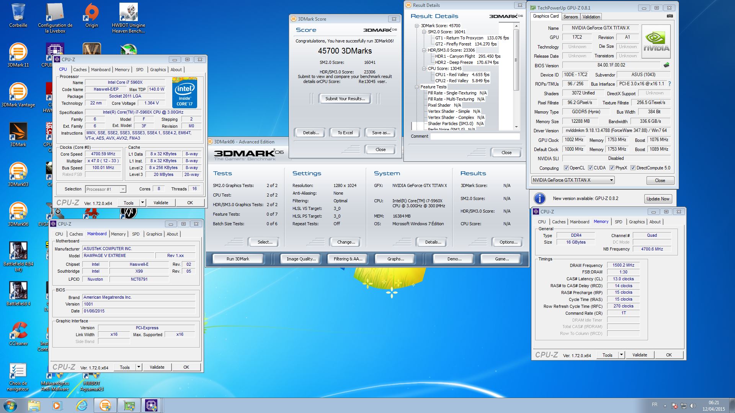Click the system tray show hidden icons arrow
735x413 pixels.
[665, 406]
